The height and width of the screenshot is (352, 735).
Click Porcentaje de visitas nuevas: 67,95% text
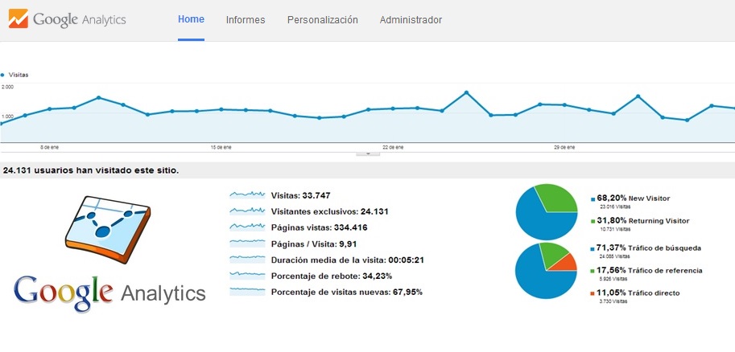point(347,292)
